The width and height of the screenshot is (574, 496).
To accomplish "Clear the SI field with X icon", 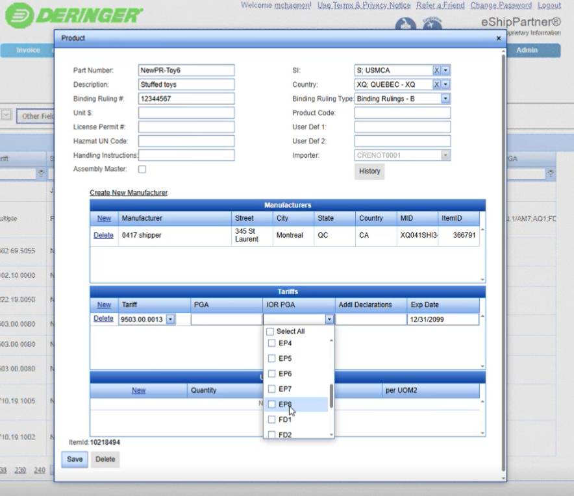I will (x=437, y=70).
